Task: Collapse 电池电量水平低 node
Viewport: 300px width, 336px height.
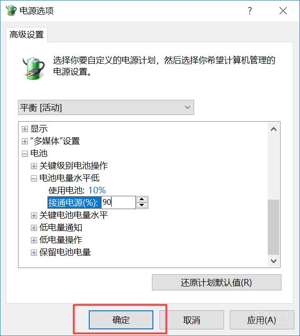Action: (x=34, y=178)
